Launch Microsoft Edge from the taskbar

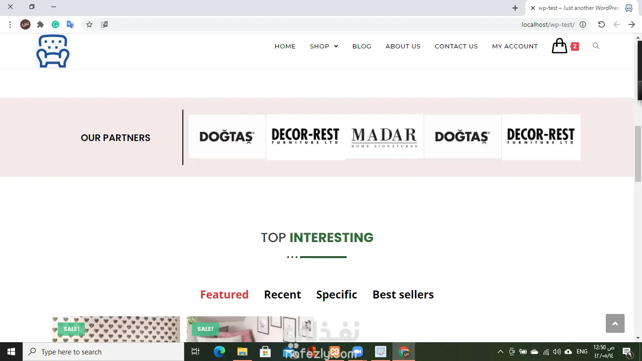point(219,352)
